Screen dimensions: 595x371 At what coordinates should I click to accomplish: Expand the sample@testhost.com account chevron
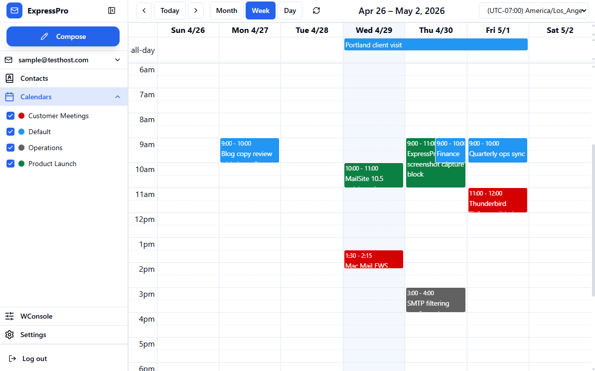coord(118,60)
